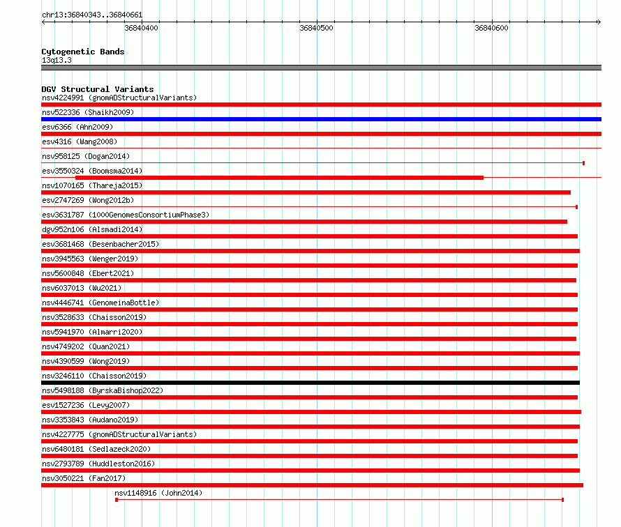Click the 36840400 ruler position label

142,28
